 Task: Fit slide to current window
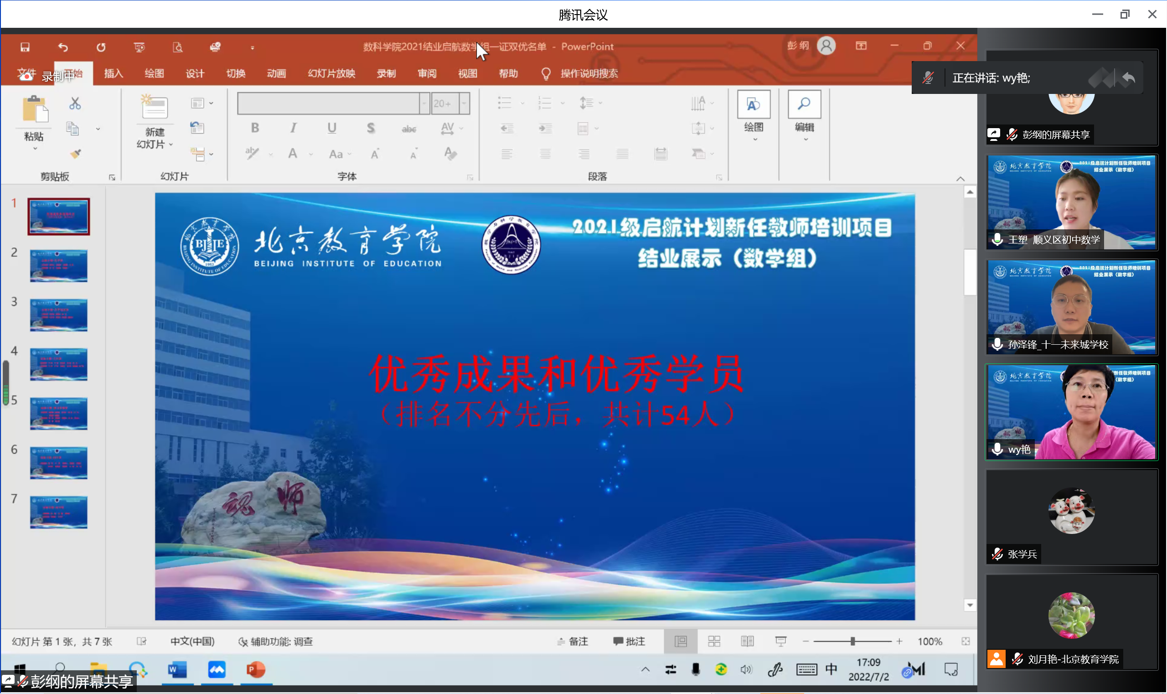click(966, 642)
